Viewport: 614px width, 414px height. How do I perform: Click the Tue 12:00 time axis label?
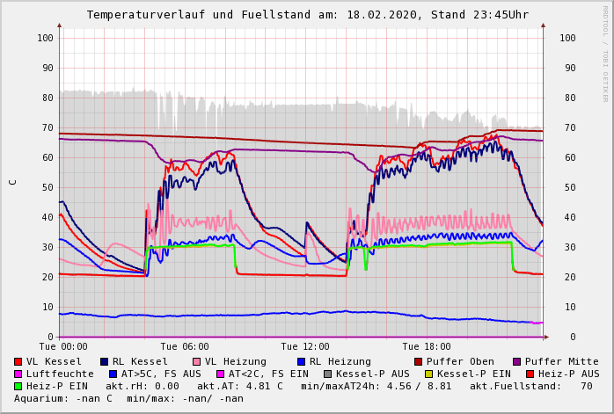coord(305,347)
